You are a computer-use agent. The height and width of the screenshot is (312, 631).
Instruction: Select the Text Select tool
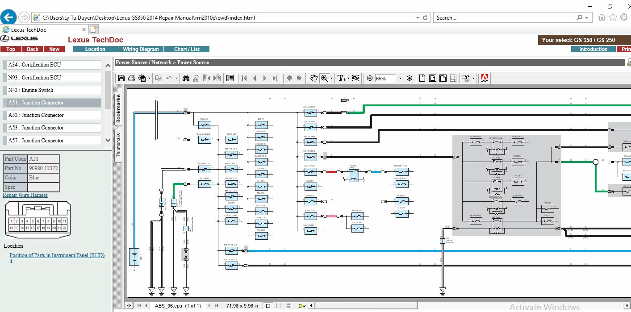click(341, 78)
